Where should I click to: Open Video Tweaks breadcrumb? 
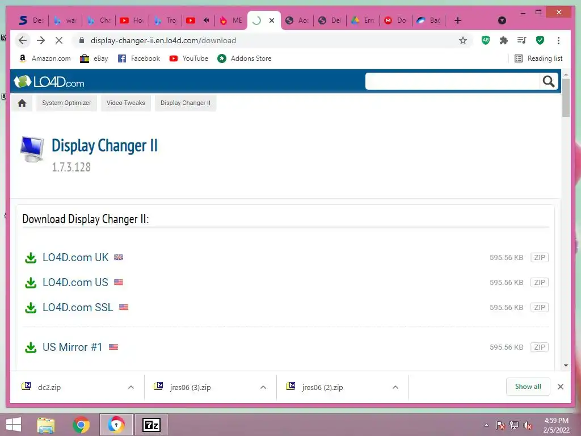pyautogui.click(x=125, y=103)
